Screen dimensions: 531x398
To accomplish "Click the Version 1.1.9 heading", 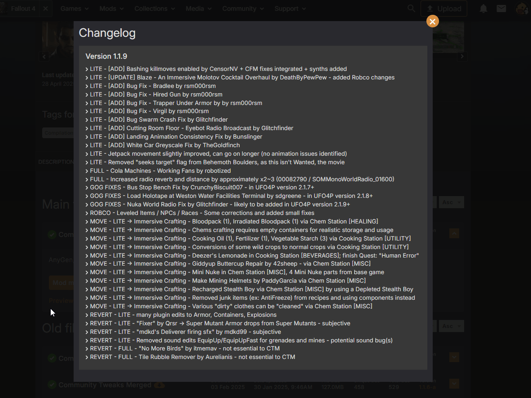I will tap(106, 57).
